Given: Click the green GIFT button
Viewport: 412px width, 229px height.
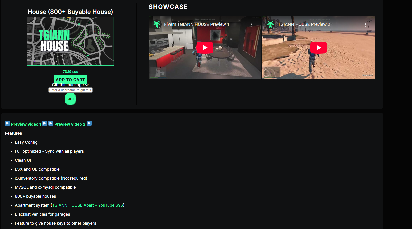Looking at the screenshot, I should [x=70, y=99].
